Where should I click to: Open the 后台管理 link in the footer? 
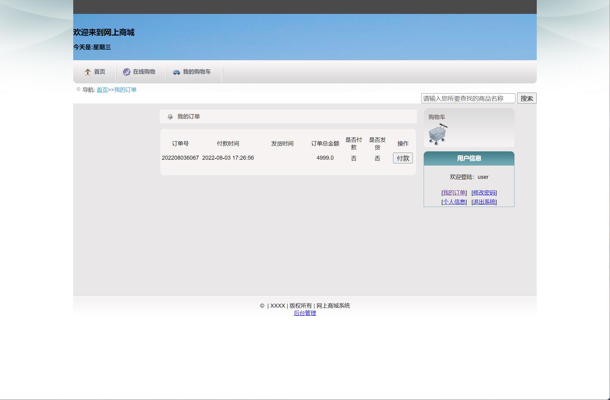[x=305, y=313]
